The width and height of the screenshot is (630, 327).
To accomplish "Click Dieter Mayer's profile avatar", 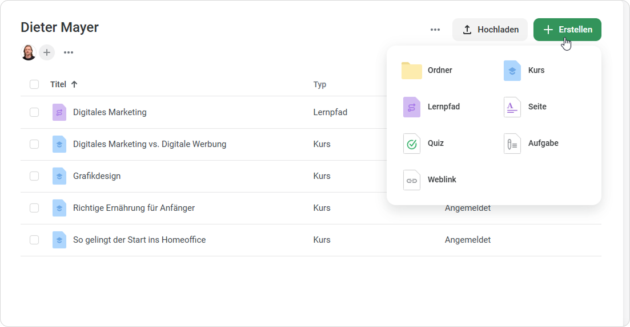I will coord(29,52).
